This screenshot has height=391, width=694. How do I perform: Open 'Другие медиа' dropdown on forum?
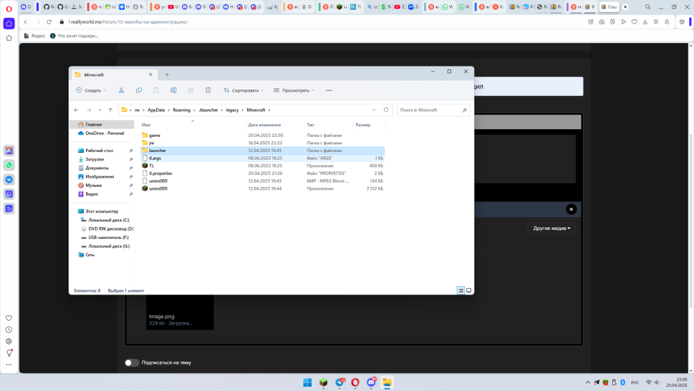click(552, 228)
